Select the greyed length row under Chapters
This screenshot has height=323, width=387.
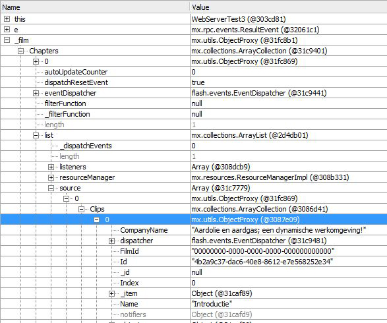pos(194,125)
